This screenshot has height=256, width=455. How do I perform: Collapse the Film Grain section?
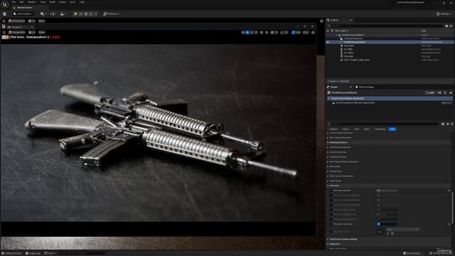coord(328,186)
